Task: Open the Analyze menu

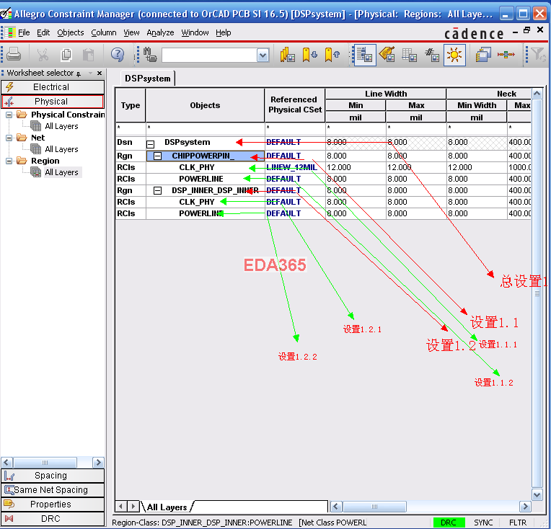Action: [x=160, y=32]
